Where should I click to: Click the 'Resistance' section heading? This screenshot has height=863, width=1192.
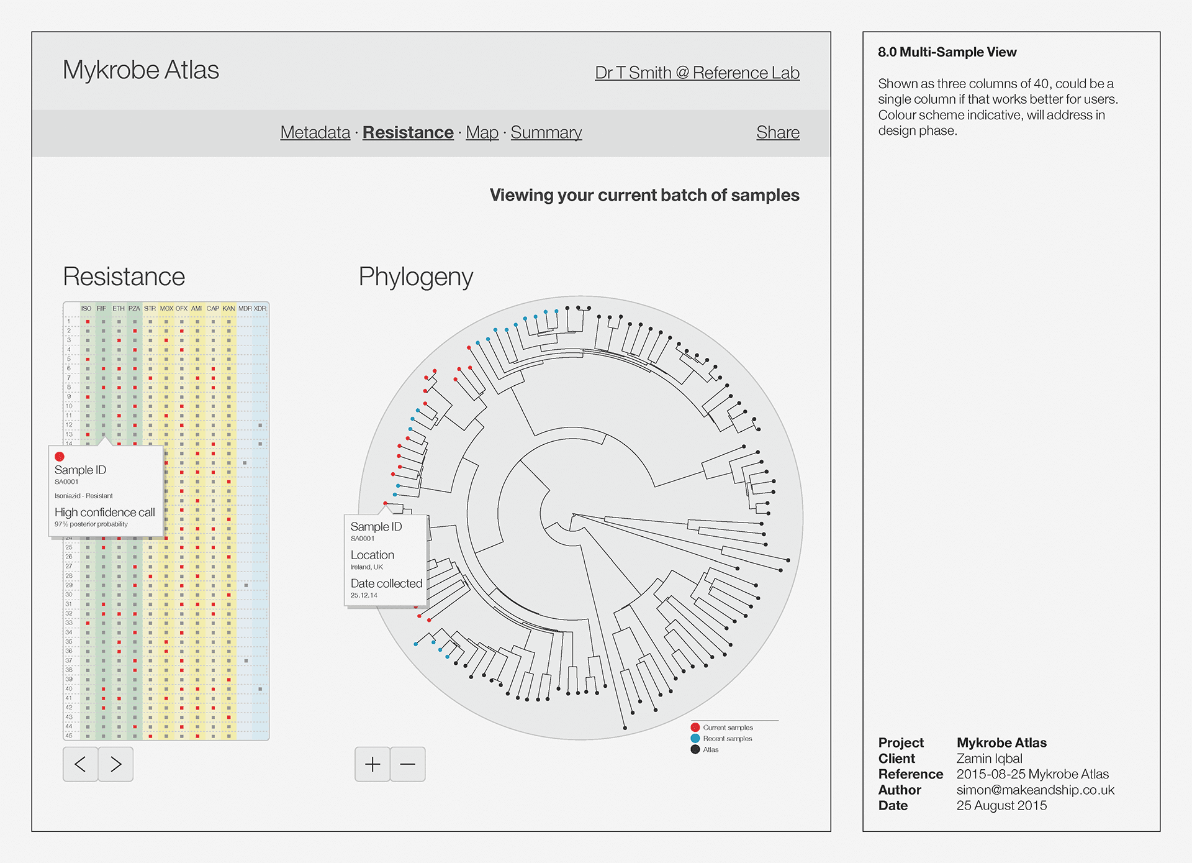pyautogui.click(x=124, y=276)
